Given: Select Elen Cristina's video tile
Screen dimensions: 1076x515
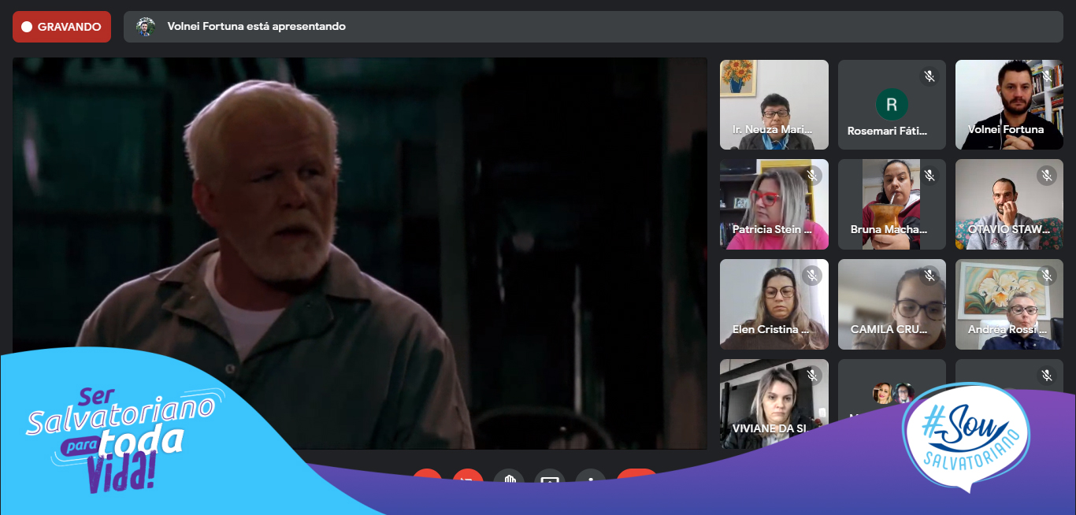Looking at the screenshot, I should pyautogui.click(x=774, y=305).
